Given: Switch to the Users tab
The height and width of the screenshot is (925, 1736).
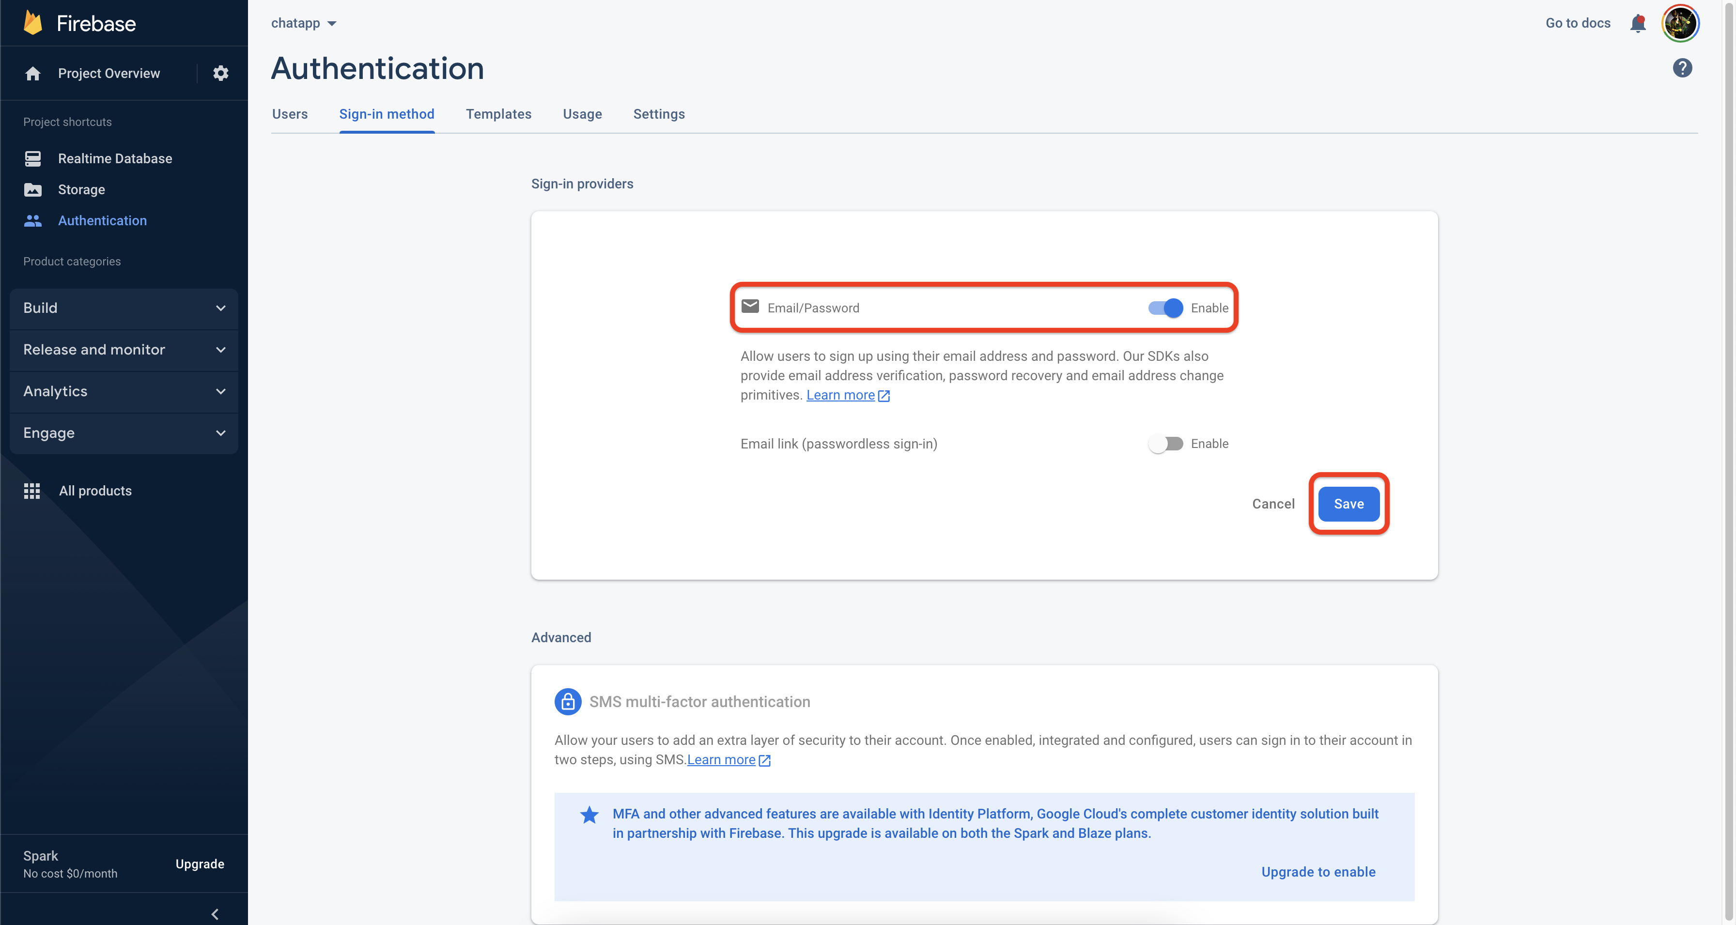Looking at the screenshot, I should (x=289, y=114).
